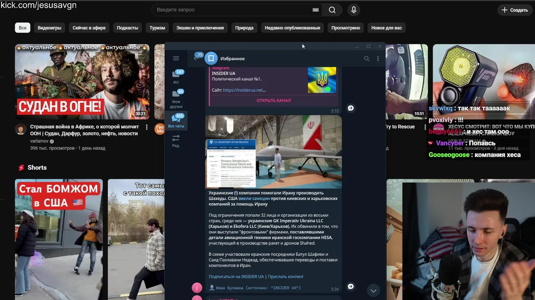
Task: Open options for Try to Rescue video
Action: tap(425, 127)
